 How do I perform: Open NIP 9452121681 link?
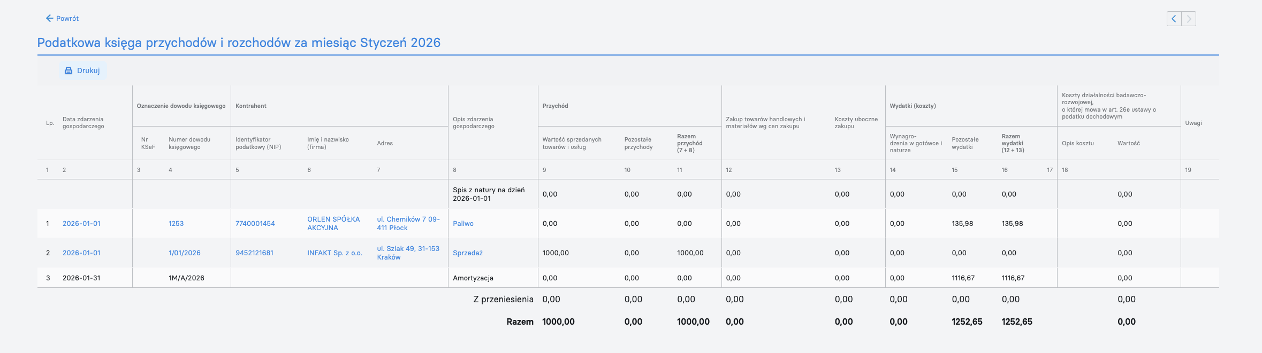tap(254, 253)
